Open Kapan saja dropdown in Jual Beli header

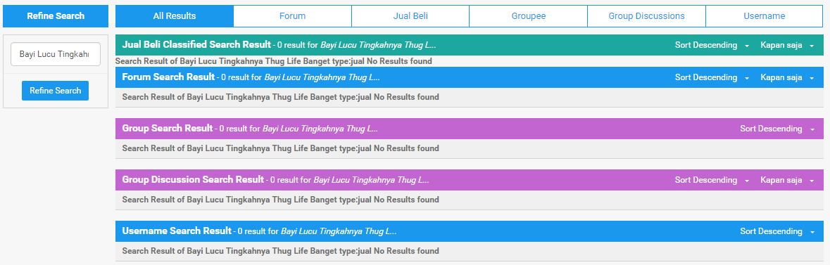coord(787,46)
